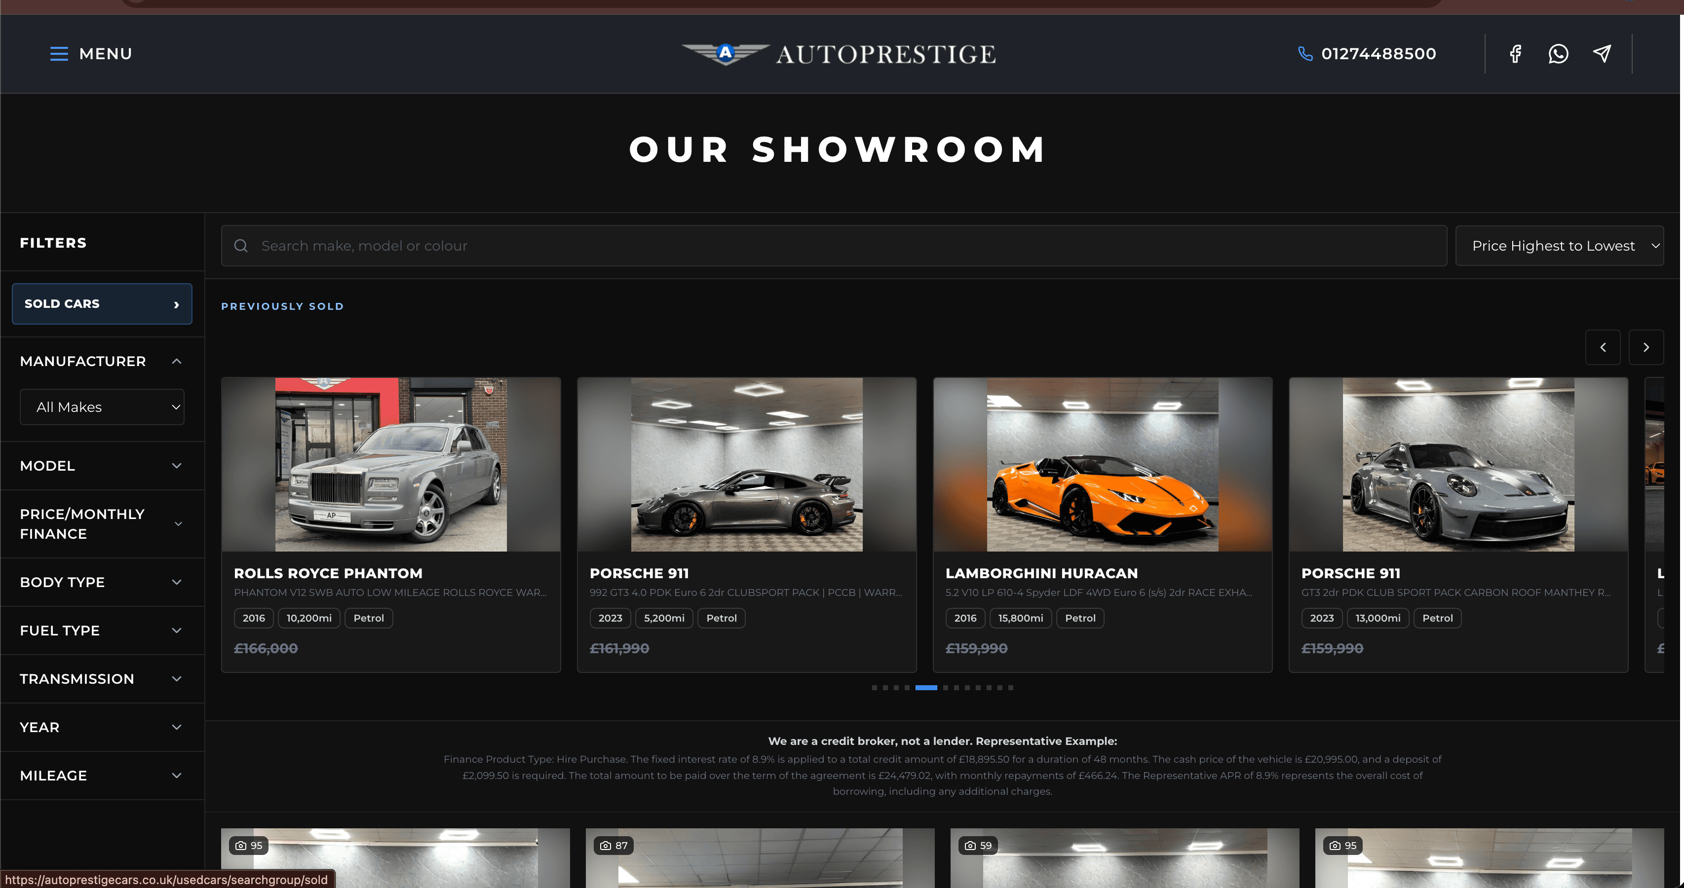Expand the BODY TYPE filter

[x=102, y=582]
